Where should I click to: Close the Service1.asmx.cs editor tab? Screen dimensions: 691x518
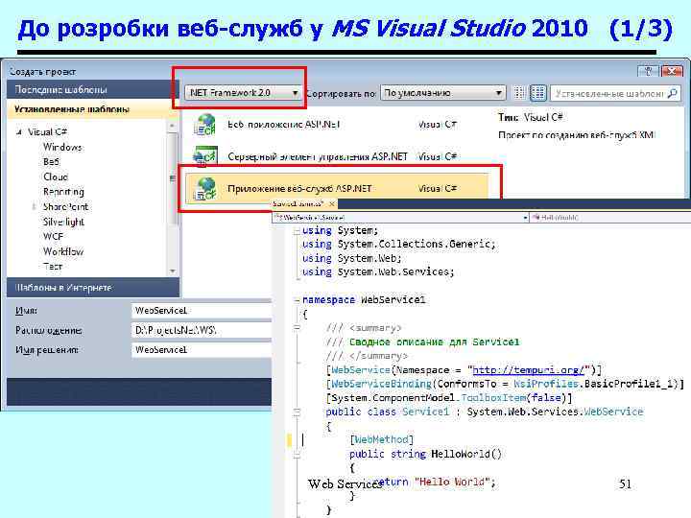[332, 203]
